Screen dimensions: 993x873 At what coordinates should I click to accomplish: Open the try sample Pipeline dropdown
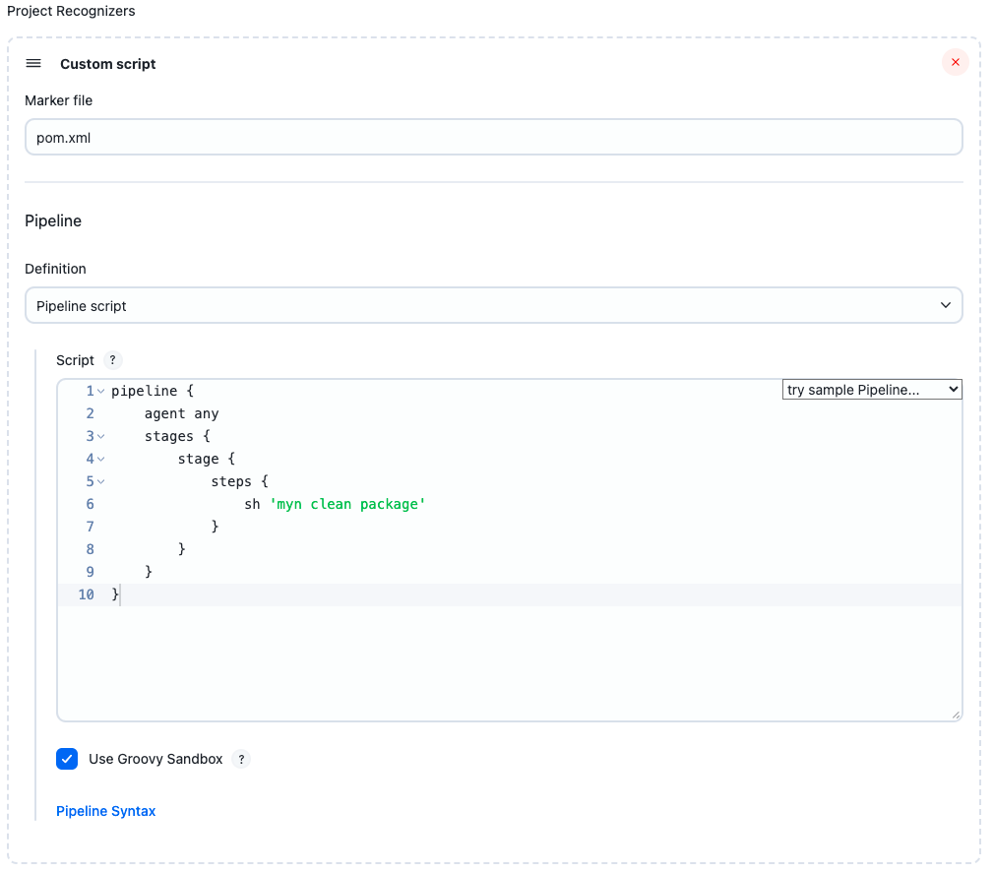coord(871,389)
